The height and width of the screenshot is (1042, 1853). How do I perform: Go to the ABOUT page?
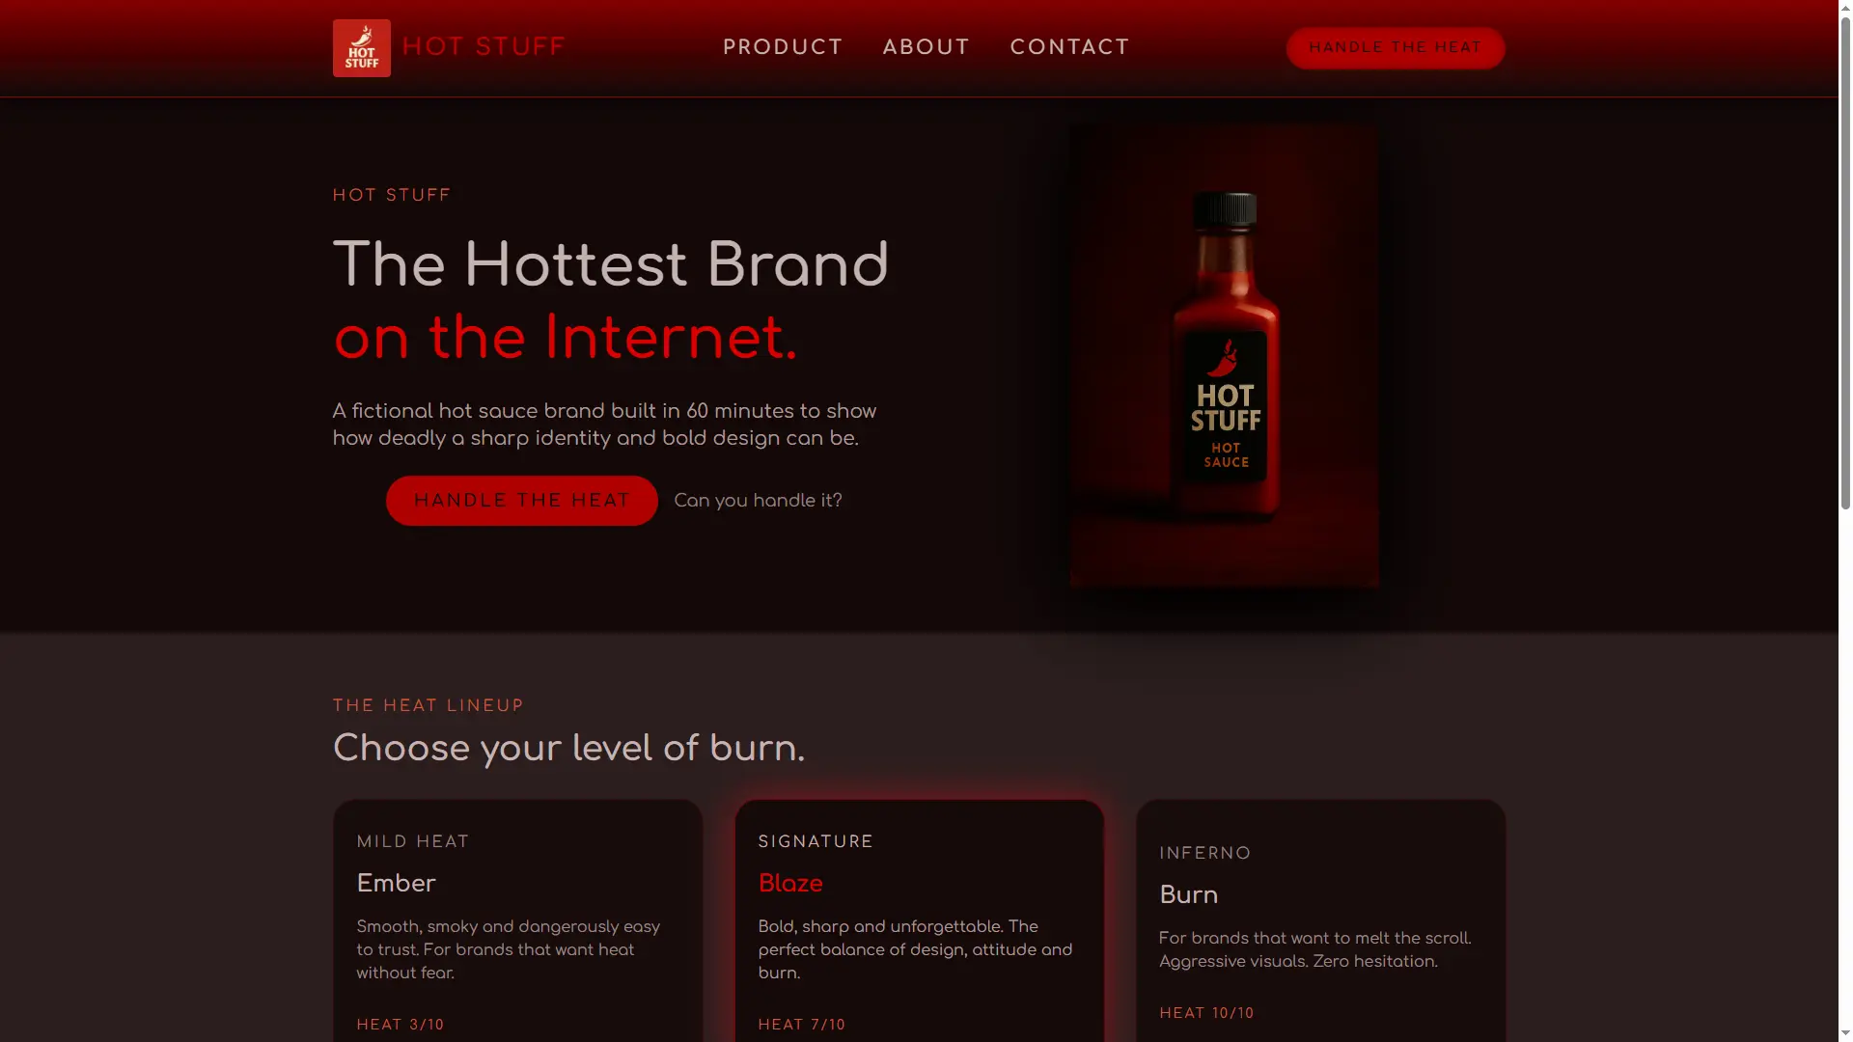click(926, 47)
